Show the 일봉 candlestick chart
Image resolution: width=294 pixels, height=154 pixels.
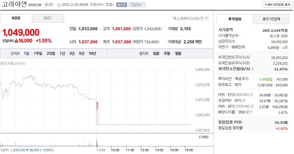(156, 53)
